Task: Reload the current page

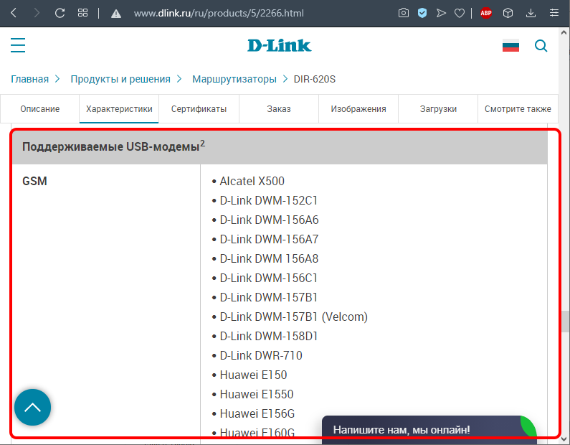Action: (x=60, y=13)
